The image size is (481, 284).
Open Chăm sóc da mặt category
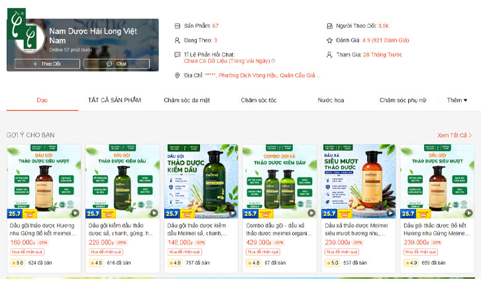click(x=187, y=100)
